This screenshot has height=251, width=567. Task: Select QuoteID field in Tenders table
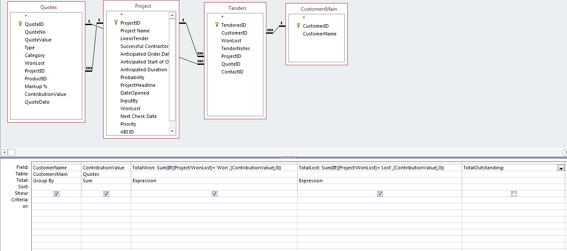tap(231, 64)
